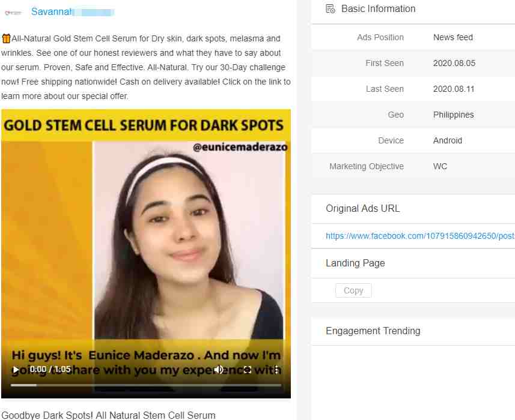Copy the landing page link
Image resolution: width=515 pixels, height=420 pixels.
point(353,290)
